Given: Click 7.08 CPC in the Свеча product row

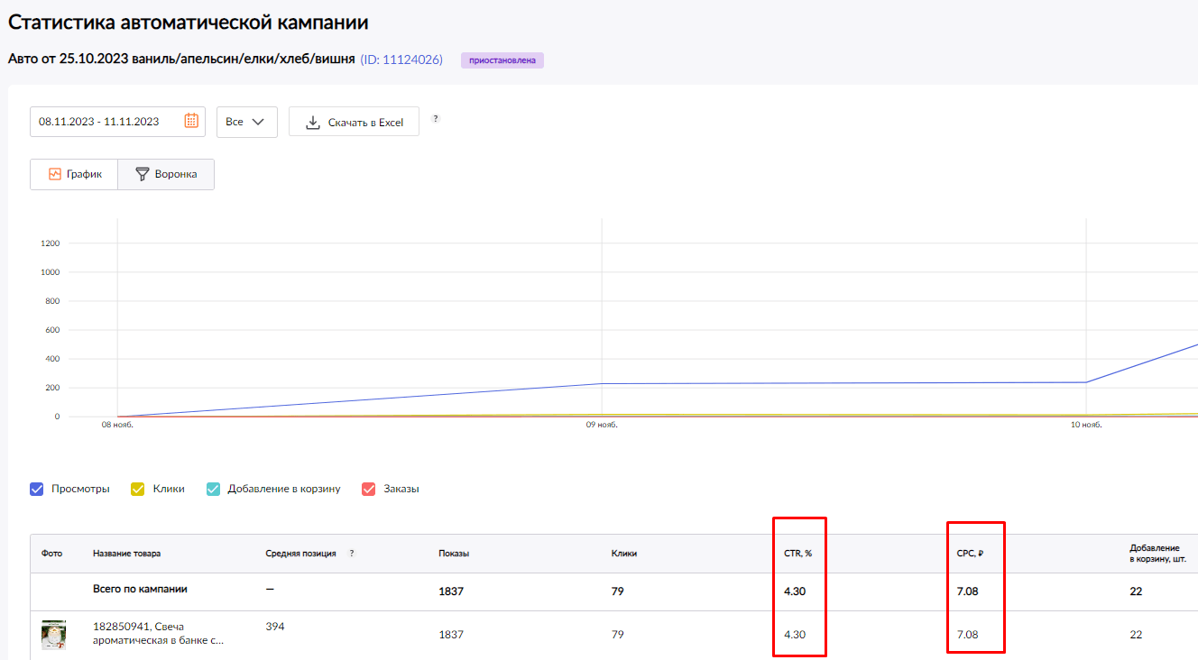Looking at the screenshot, I should 968,635.
